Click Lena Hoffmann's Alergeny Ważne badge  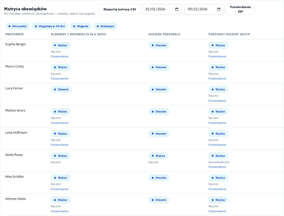pos(61,134)
